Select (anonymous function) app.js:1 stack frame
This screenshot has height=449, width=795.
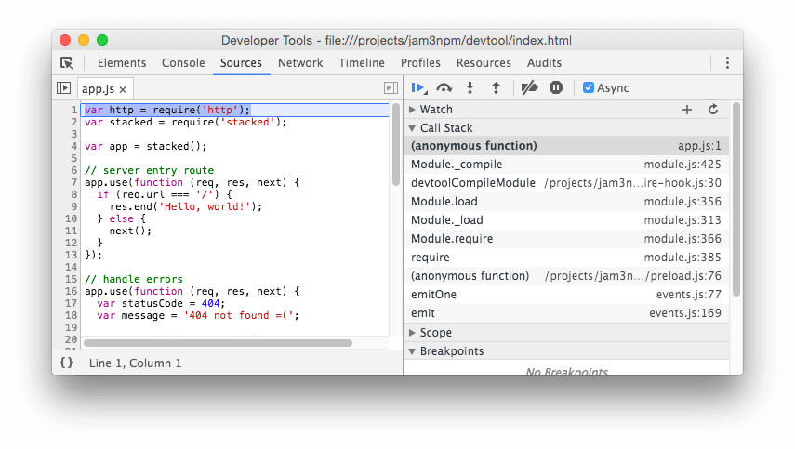click(x=566, y=146)
